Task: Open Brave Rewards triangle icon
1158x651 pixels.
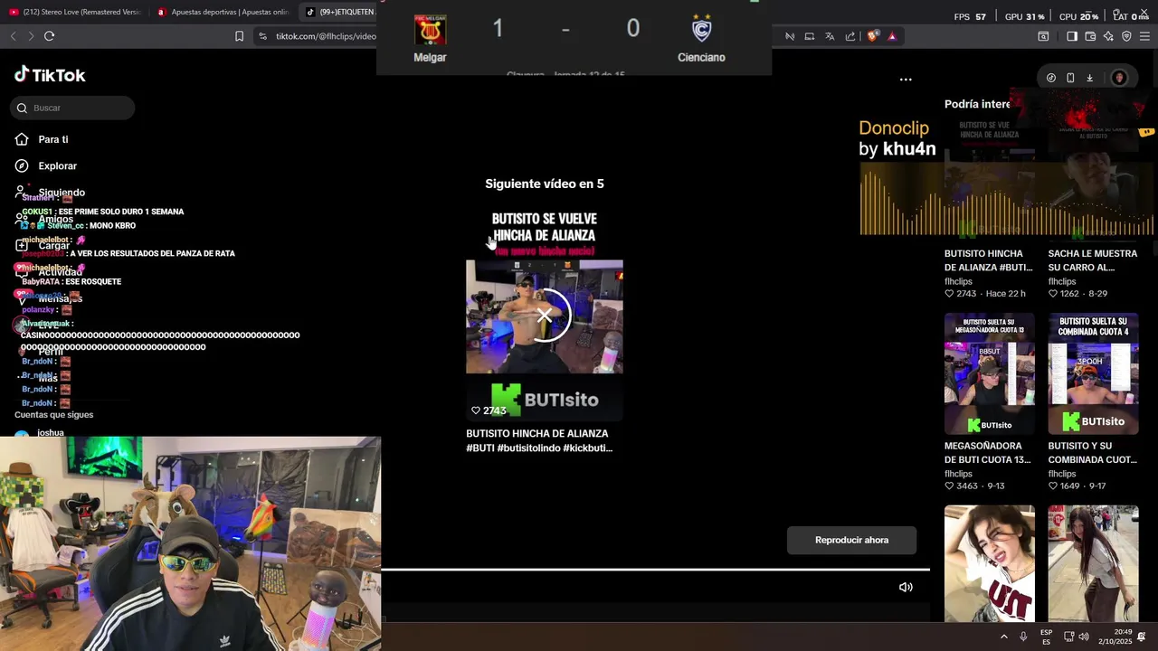Action: click(x=892, y=36)
